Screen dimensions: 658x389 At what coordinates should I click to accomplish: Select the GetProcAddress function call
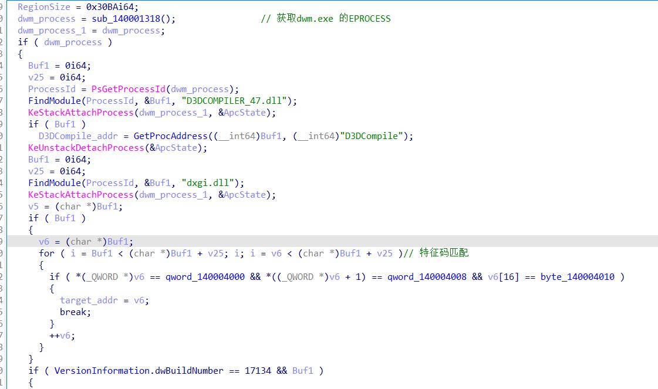tap(170, 136)
